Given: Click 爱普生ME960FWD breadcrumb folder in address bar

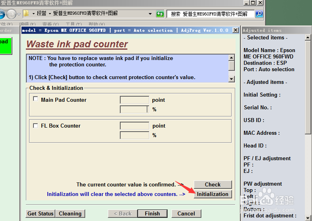Looking at the screenshot, I should [85, 14].
